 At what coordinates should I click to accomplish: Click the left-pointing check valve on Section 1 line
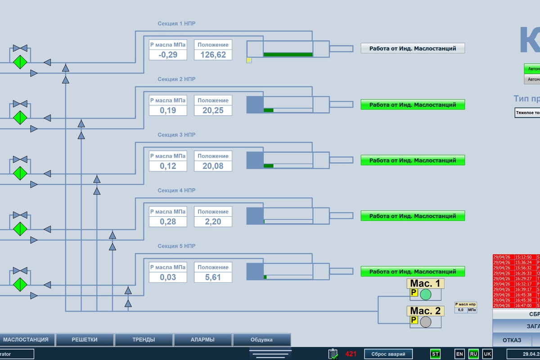pyautogui.click(x=47, y=62)
